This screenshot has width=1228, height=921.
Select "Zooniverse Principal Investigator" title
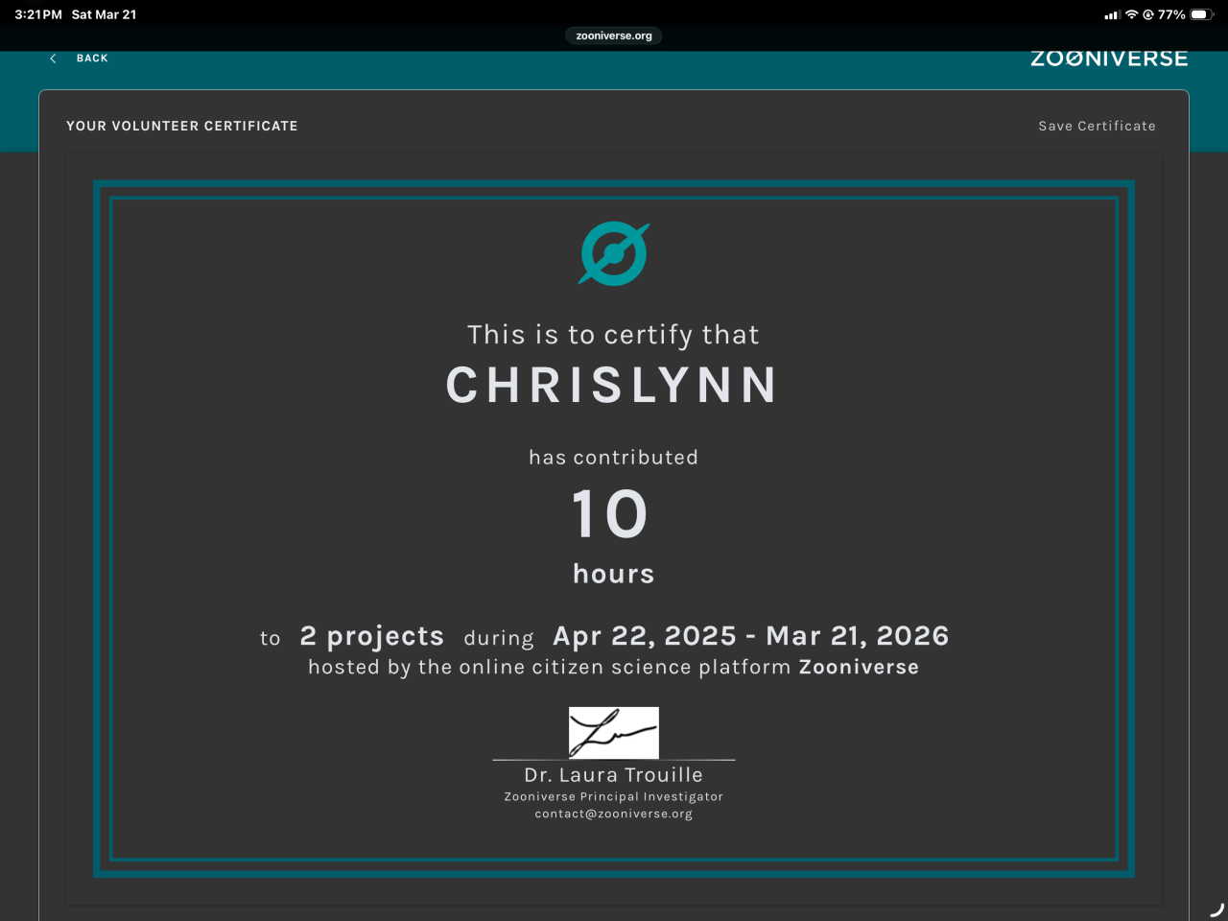click(614, 796)
